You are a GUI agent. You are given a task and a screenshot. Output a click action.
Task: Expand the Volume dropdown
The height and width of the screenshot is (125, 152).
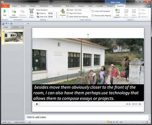62,17
